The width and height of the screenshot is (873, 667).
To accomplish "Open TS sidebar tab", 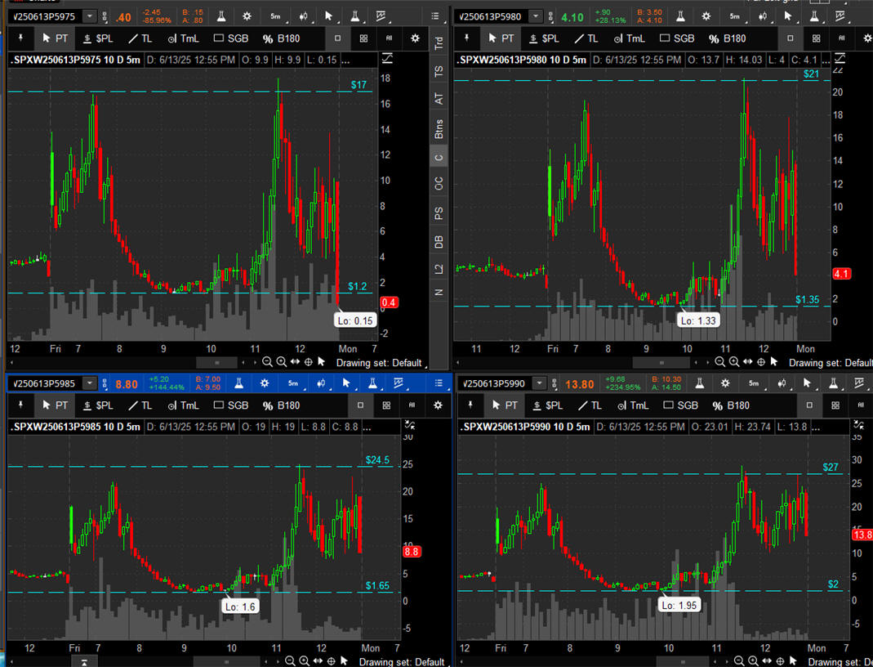I will click(x=439, y=71).
